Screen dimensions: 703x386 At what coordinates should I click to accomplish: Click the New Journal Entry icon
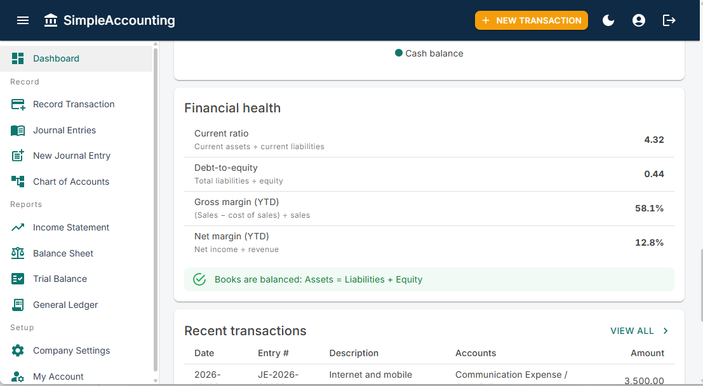point(18,156)
